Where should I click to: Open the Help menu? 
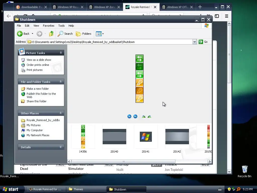click(71, 26)
